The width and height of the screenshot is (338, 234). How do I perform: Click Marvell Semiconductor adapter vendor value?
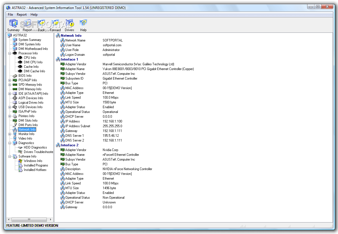coord(138,64)
